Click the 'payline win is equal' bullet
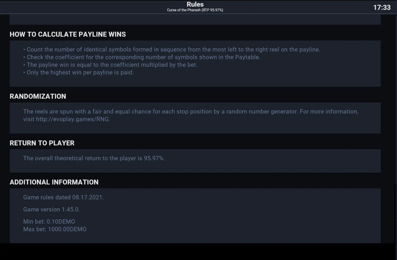Image resolution: width=397 pixels, height=260 pixels. (110, 65)
